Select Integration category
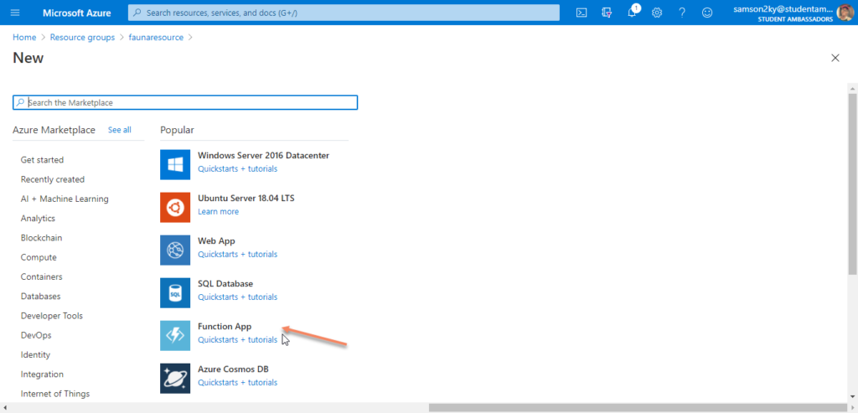This screenshot has height=413, width=858. tap(42, 374)
